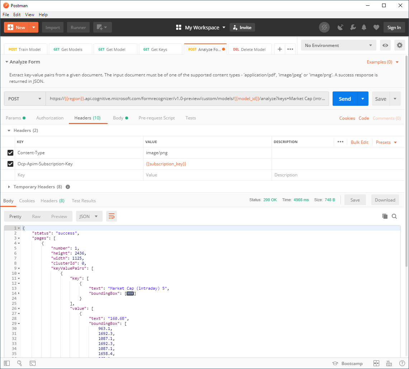Select the Pretty response view
Image resolution: width=409 pixels, height=369 pixels.
point(15,217)
